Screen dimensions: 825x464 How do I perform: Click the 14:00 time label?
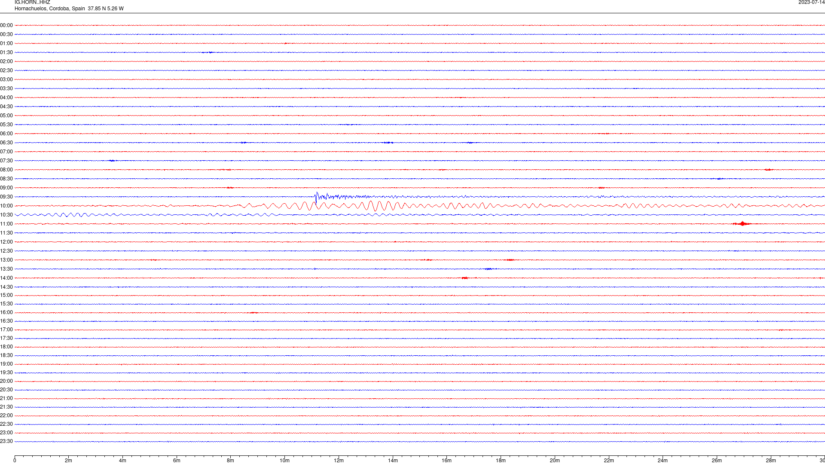tap(6, 278)
